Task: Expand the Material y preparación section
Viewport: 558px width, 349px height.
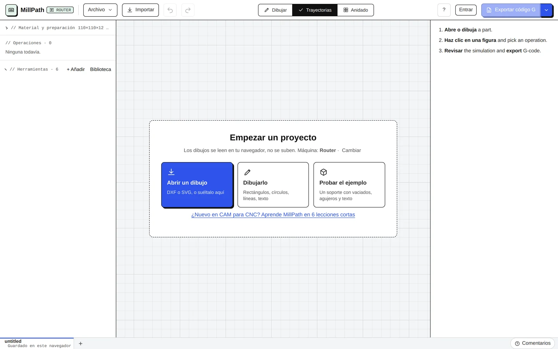Action: pos(58,28)
